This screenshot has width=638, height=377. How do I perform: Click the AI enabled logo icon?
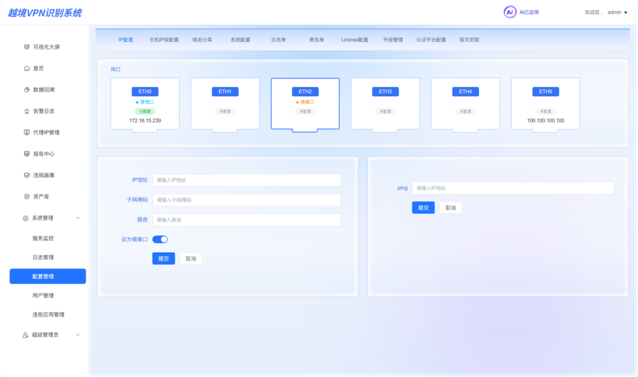coord(509,12)
